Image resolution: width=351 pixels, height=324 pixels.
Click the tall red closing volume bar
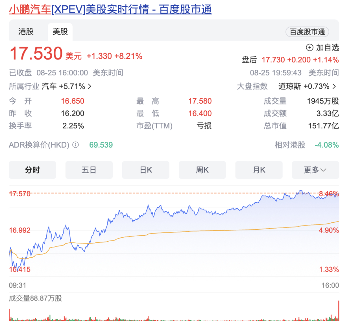[x=339, y=311]
